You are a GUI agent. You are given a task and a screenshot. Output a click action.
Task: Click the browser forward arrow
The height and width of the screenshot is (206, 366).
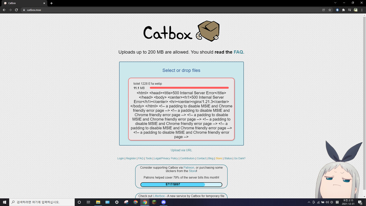[x=10, y=10]
